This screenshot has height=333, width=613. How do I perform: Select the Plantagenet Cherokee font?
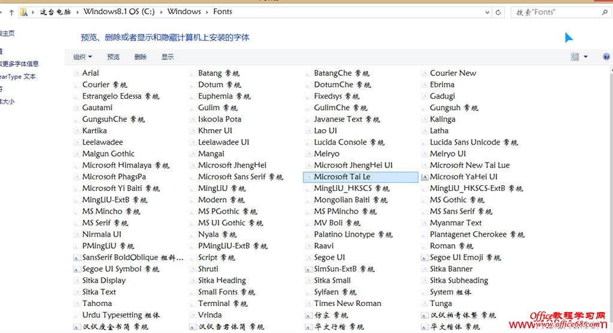click(x=477, y=234)
